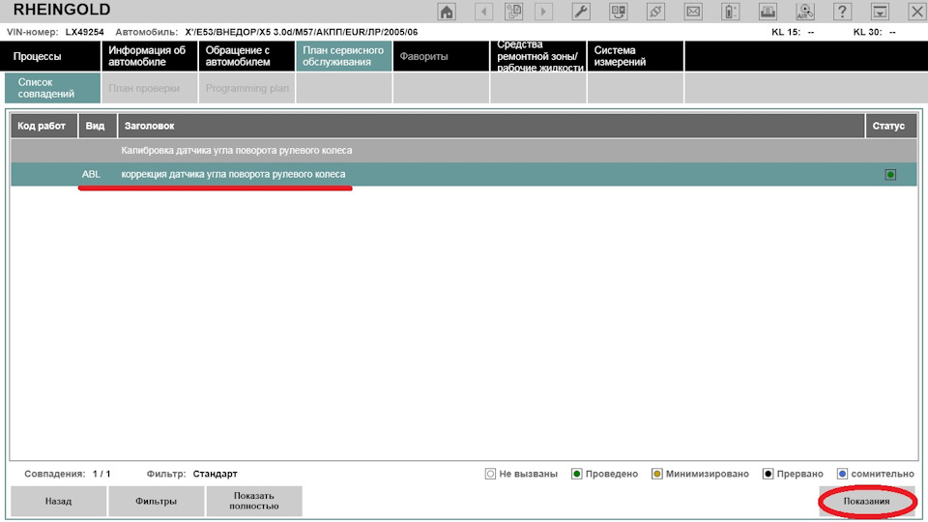
Task: Open the envelope message icon
Action: coord(693,12)
